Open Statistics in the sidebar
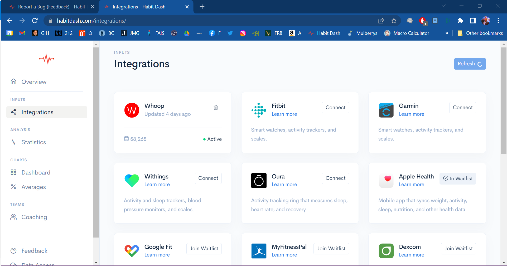This screenshot has height=266, width=507. pos(47,142)
